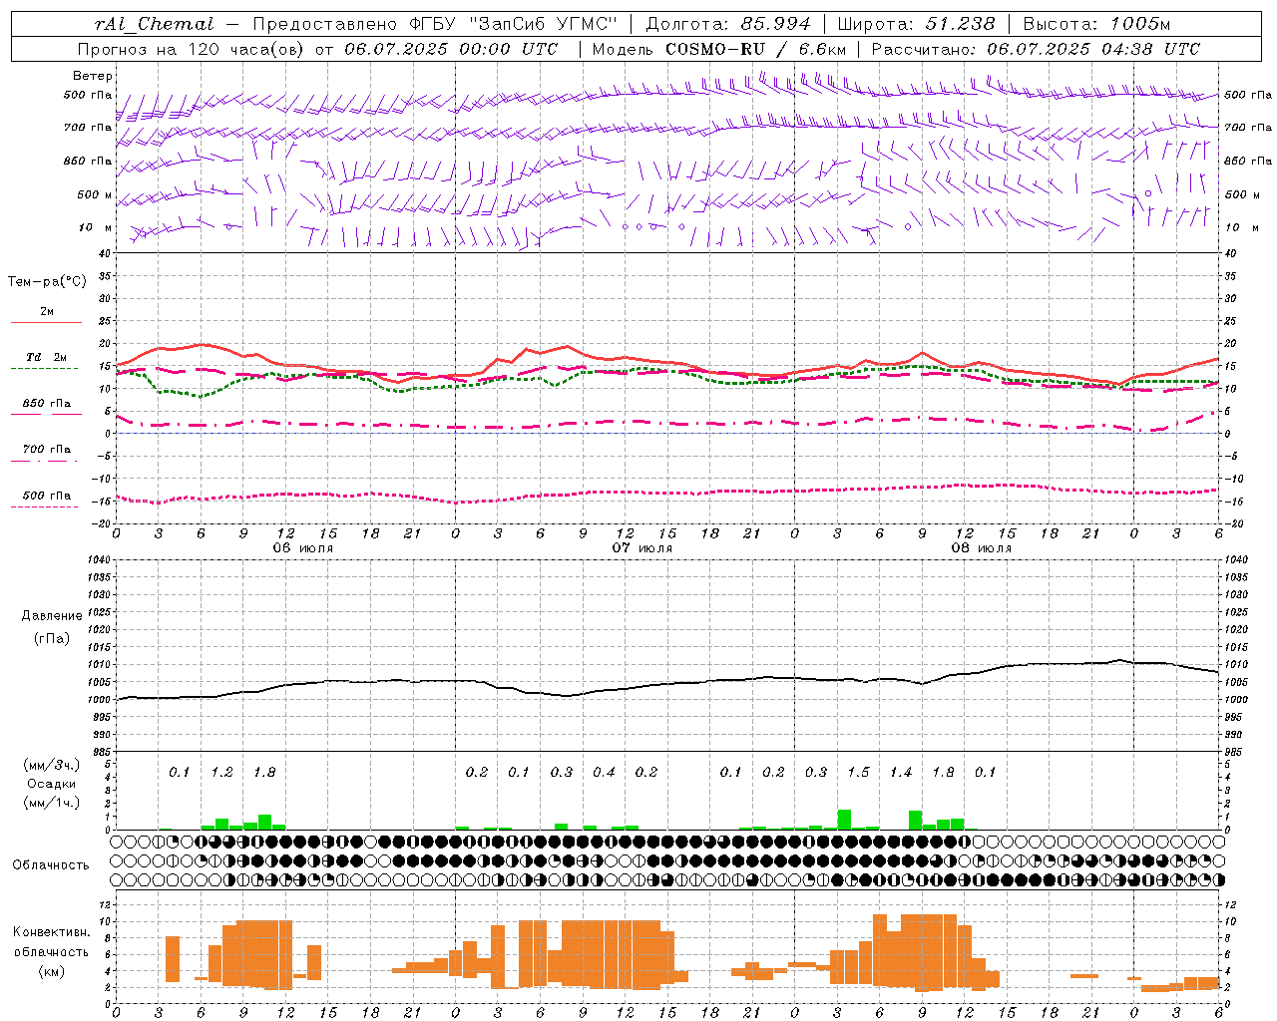The width and height of the screenshot is (1277, 1021).
Task: Click the date label 06 июля
Action: [x=303, y=548]
